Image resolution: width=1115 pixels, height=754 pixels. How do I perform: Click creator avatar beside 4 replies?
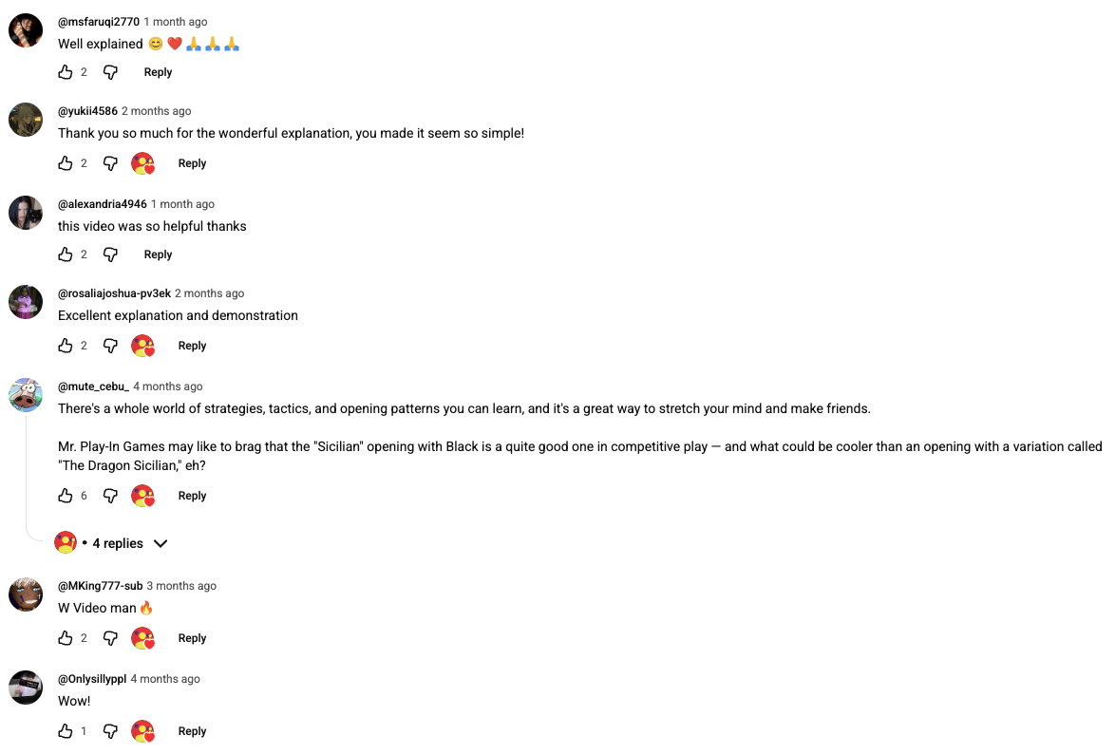coord(66,543)
